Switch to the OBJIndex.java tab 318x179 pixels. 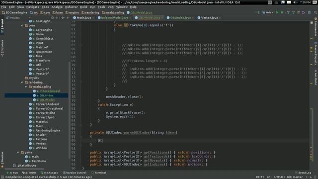pos(180,18)
